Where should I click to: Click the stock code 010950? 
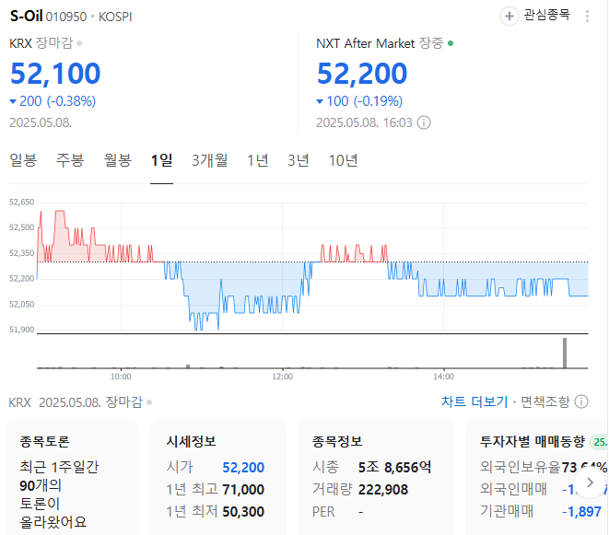click(66, 17)
